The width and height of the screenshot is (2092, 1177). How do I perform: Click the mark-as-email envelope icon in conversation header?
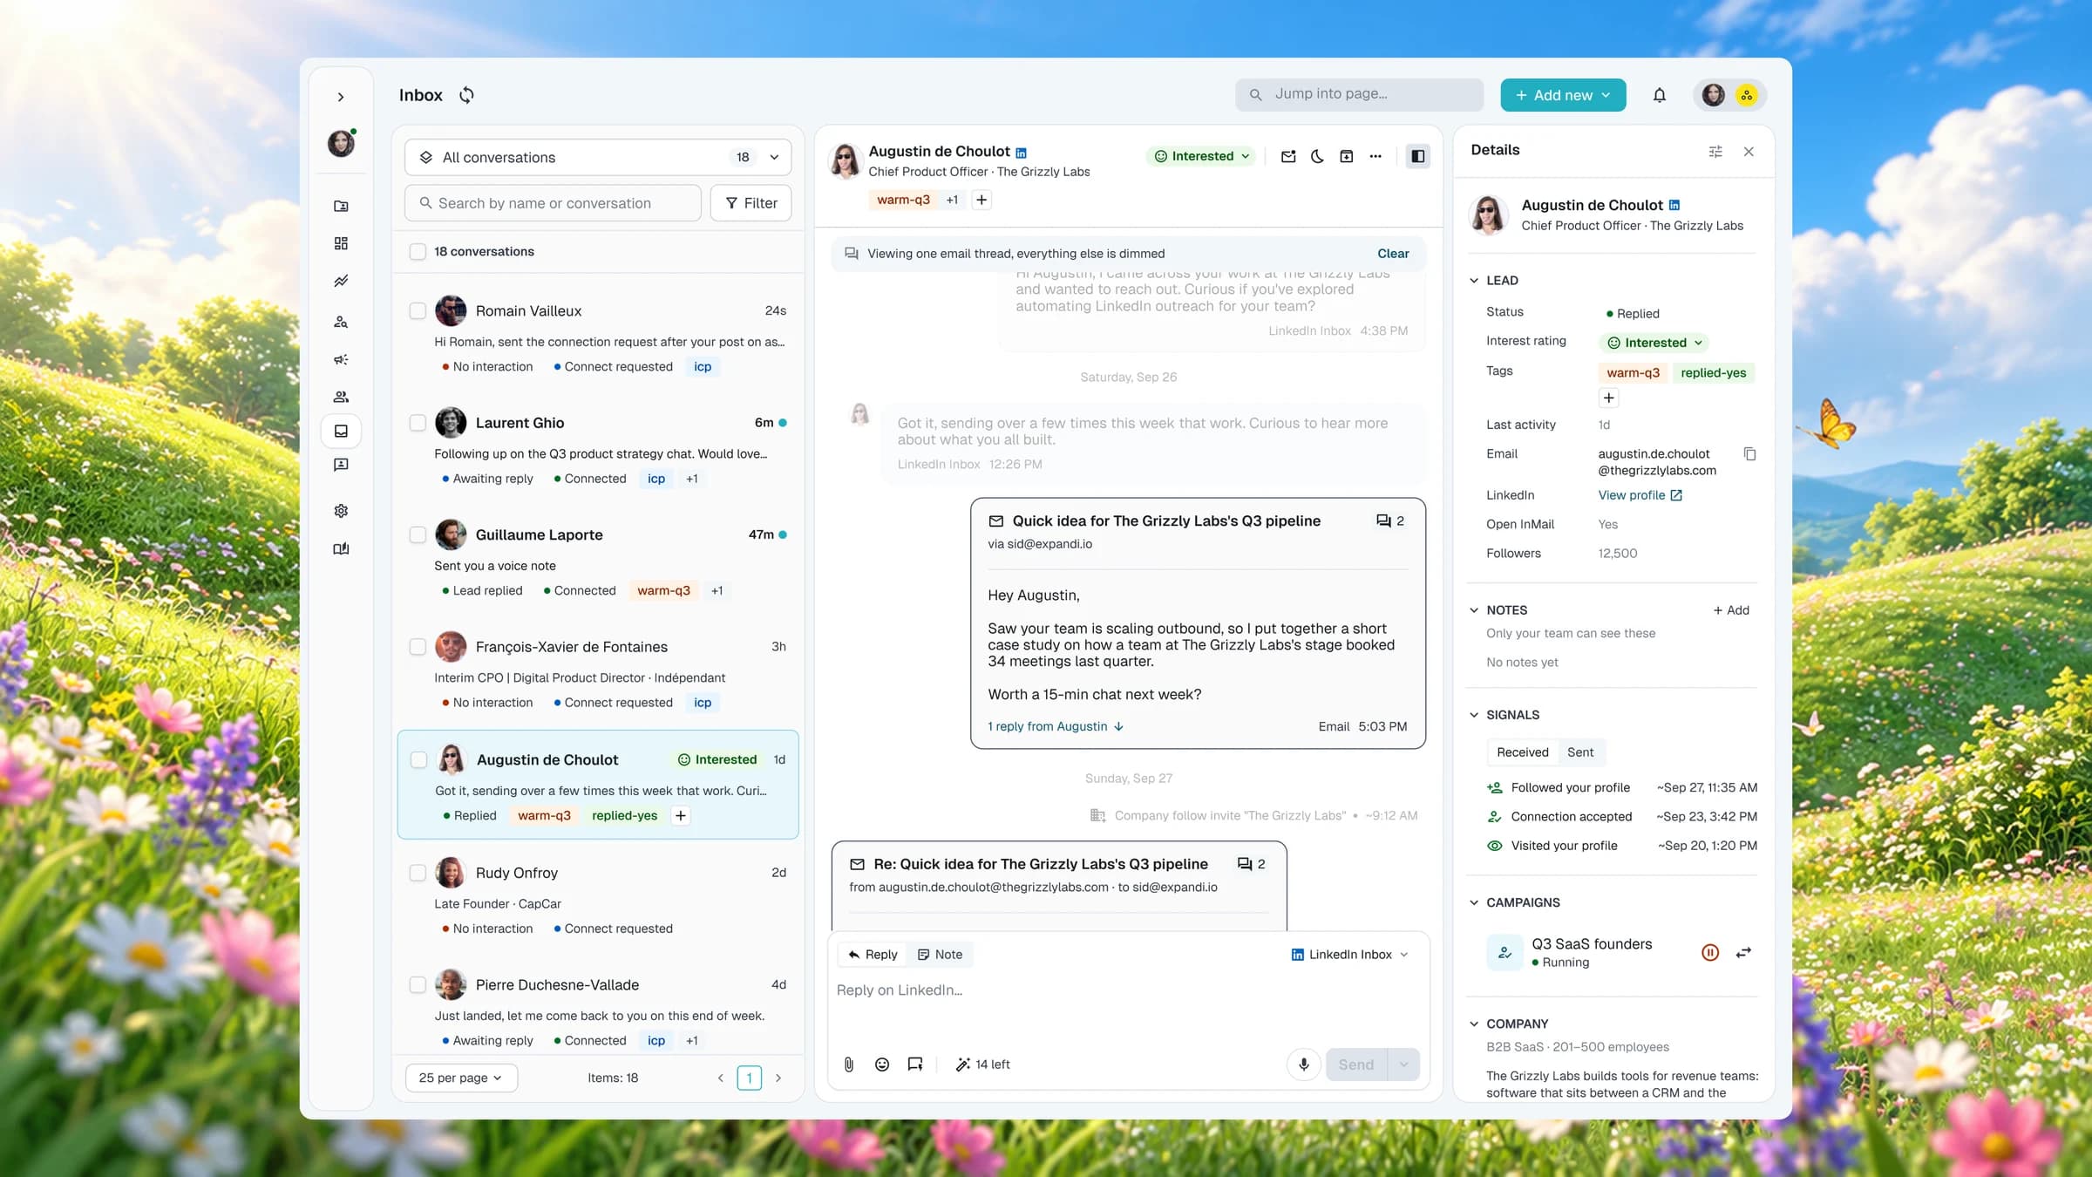(x=1288, y=156)
